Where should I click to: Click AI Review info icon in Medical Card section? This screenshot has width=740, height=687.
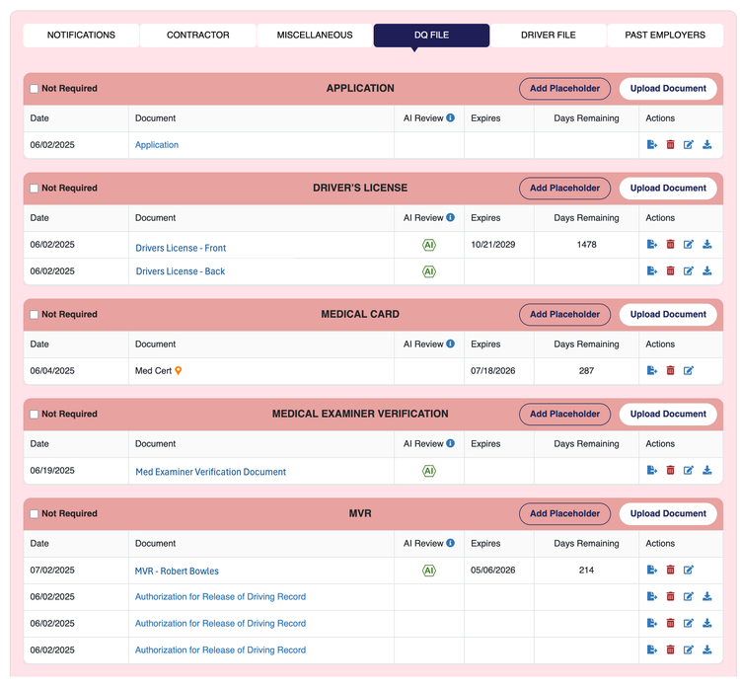click(451, 343)
